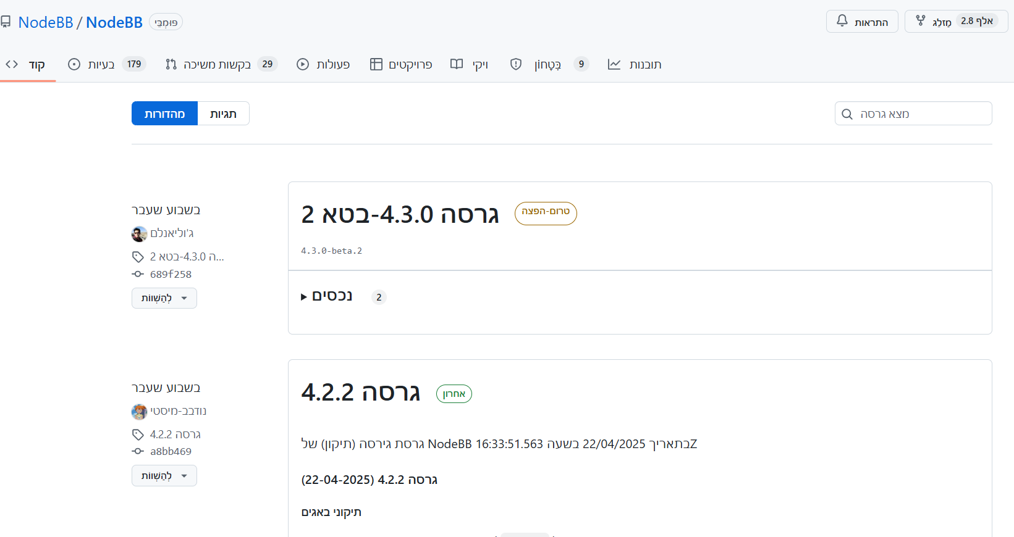Click the commit icon beside 689f258

tap(138, 274)
